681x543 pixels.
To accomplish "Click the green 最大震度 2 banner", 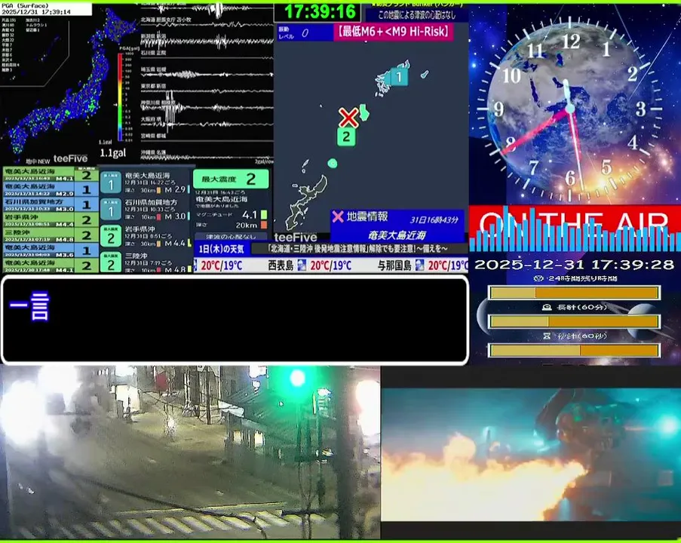I will (231, 179).
